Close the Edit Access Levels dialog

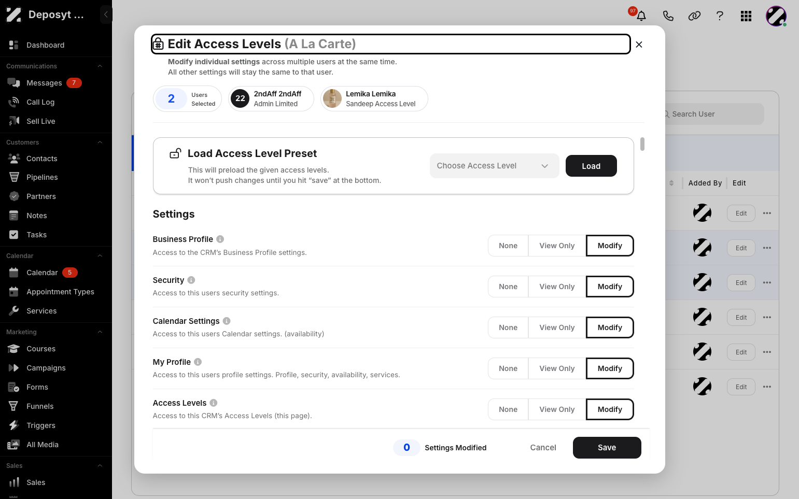pyautogui.click(x=639, y=45)
